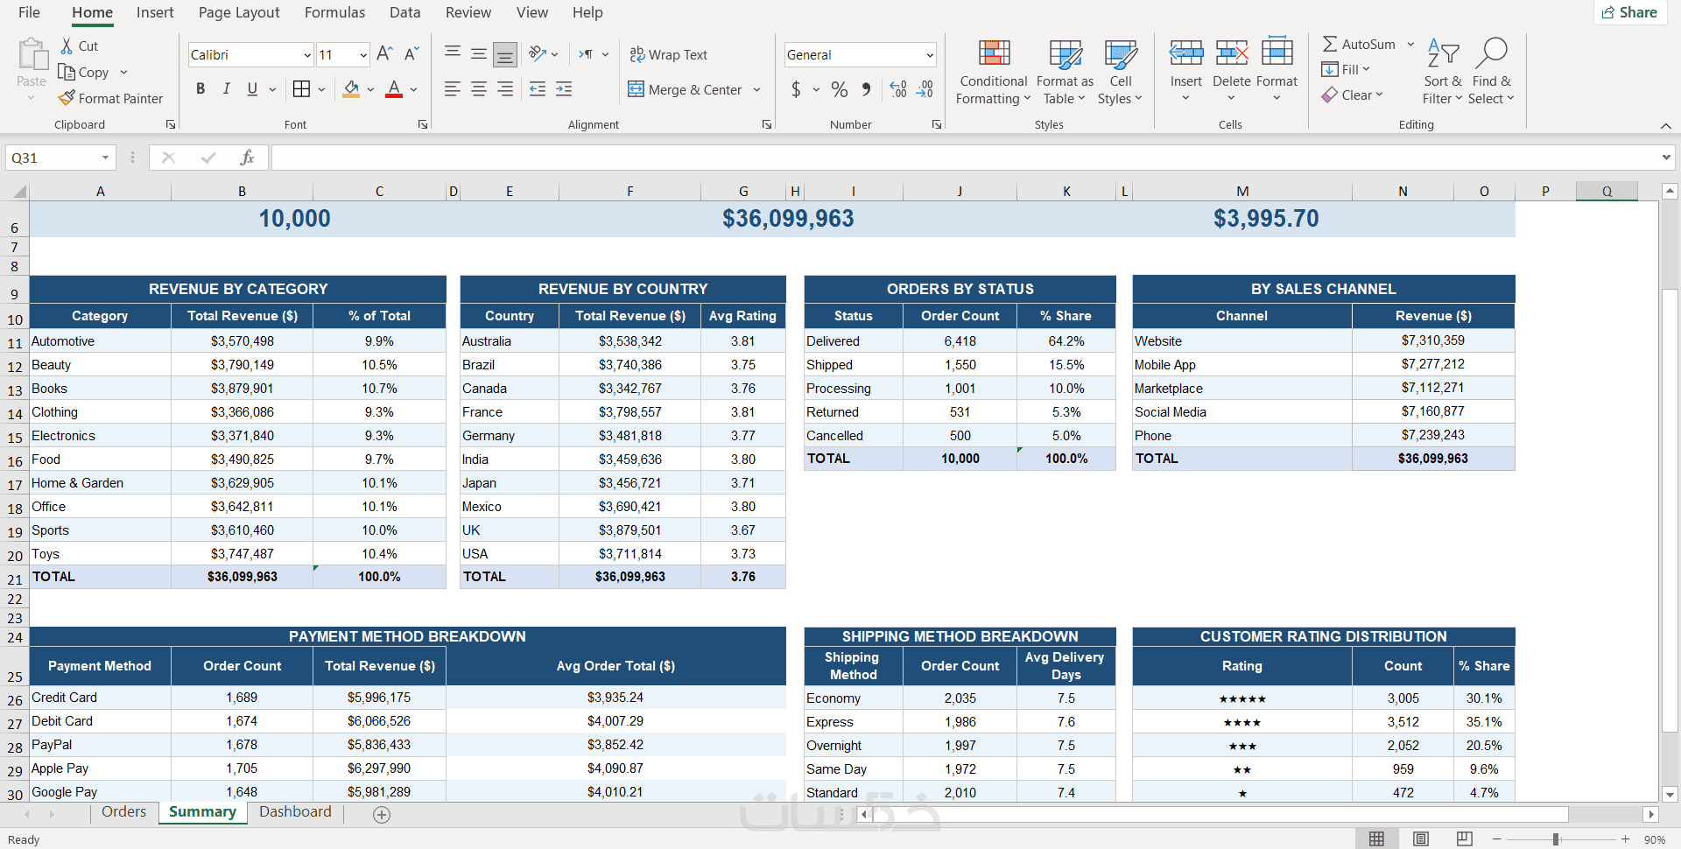Toggle Bold formatting
The image size is (1681, 849).
tap(200, 89)
